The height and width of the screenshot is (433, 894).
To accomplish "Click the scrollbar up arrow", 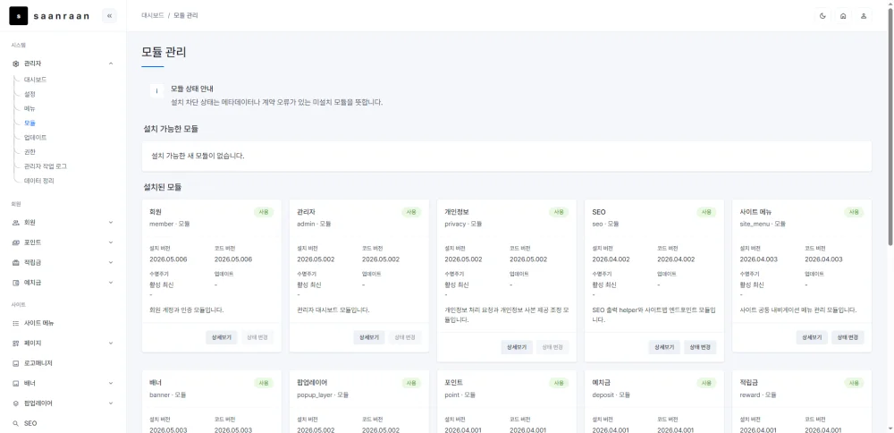I will [x=890, y=4].
